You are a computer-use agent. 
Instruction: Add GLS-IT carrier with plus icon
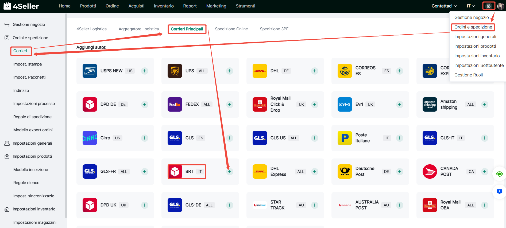(484, 138)
